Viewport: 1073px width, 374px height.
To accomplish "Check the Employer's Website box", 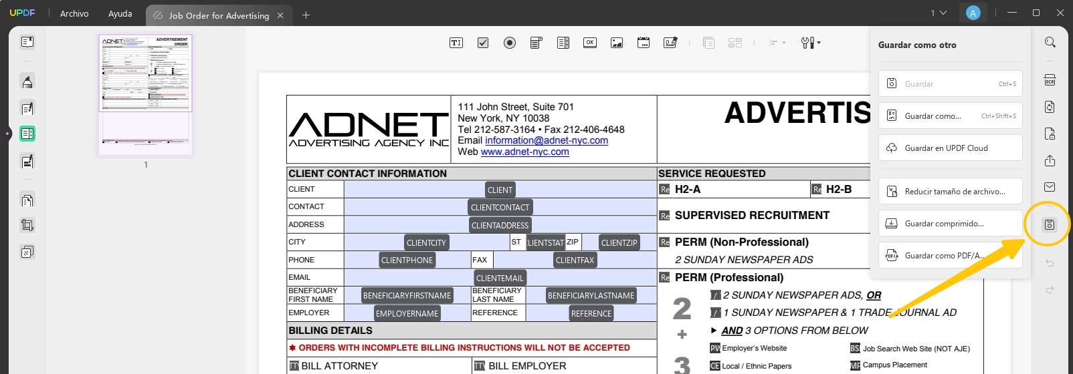I will coord(715,348).
